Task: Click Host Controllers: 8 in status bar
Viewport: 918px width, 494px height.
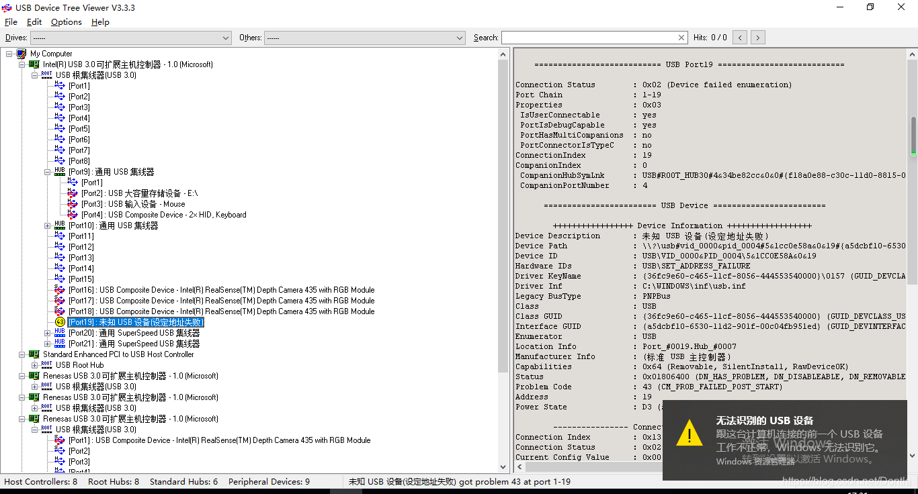Action: pyautogui.click(x=41, y=481)
